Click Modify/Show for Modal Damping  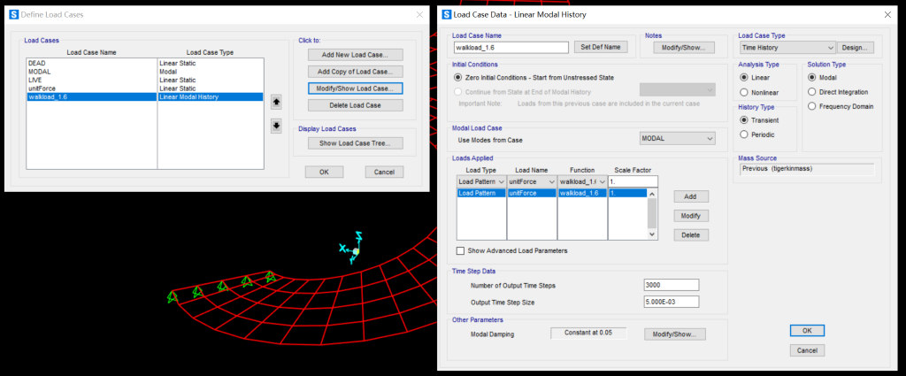point(673,334)
